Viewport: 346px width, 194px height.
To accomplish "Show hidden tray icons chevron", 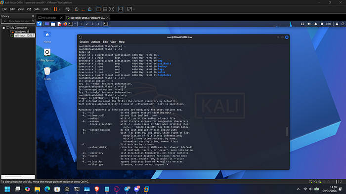I will tap(298, 189).
